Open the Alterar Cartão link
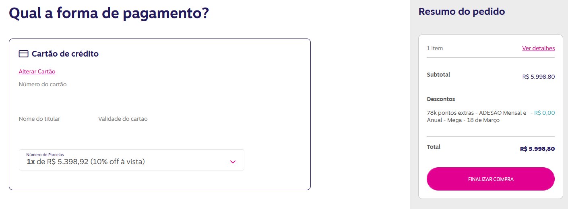 (x=37, y=71)
